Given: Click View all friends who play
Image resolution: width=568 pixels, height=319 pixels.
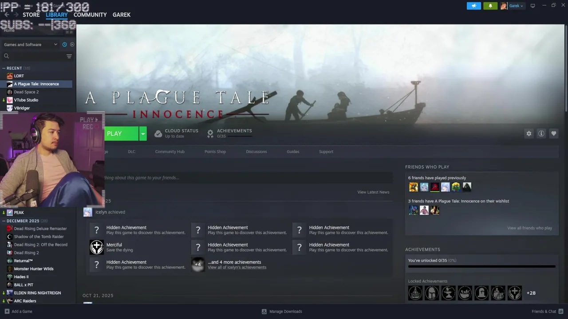Looking at the screenshot, I should (530, 228).
